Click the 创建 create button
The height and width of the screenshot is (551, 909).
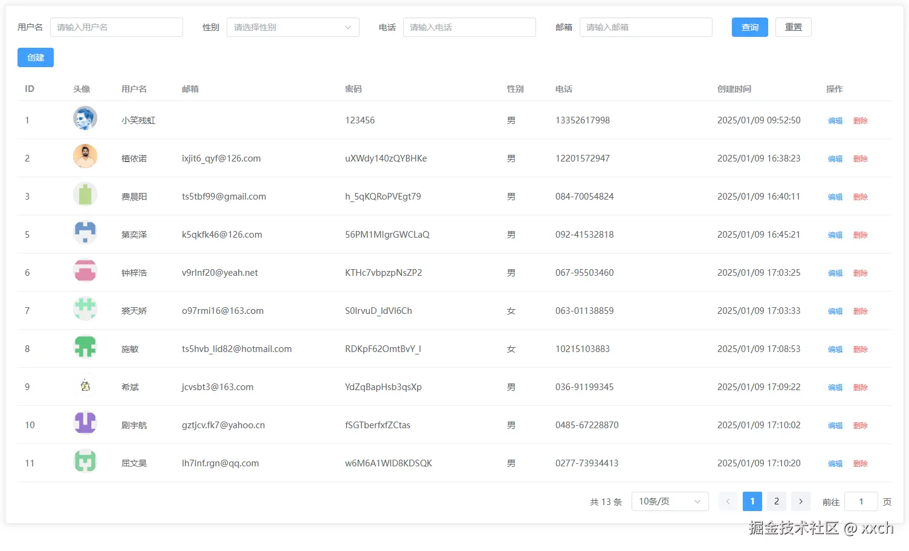[36, 57]
